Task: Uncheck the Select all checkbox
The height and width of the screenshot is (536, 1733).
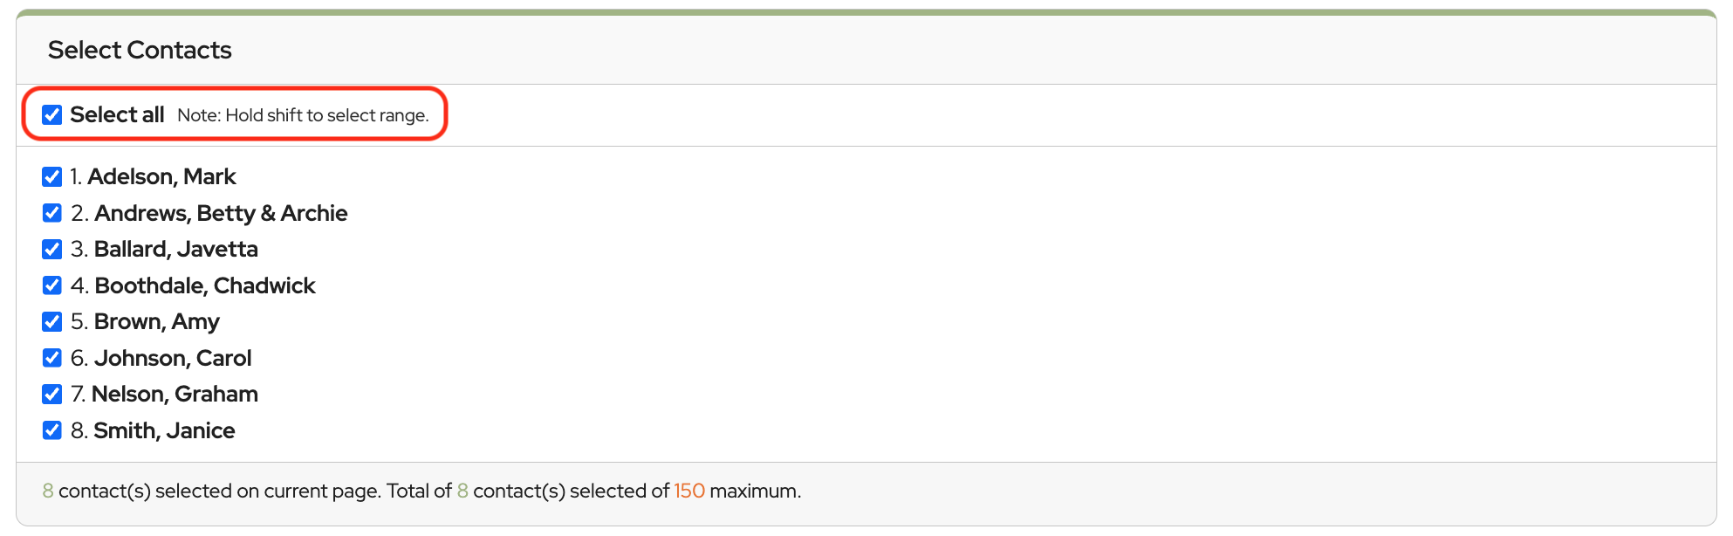Action: point(52,115)
